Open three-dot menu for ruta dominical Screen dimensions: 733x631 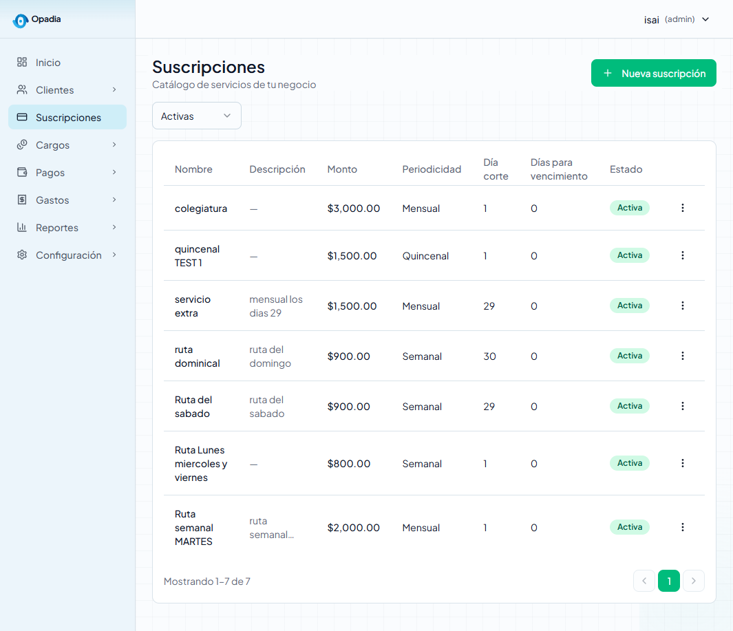683,356
